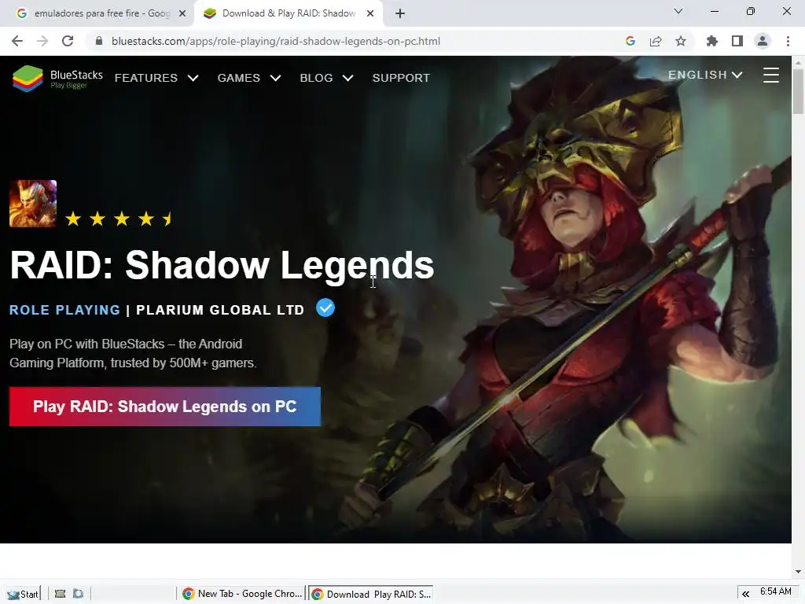Open the Chrome side panel
Screen dimensions: 805x604
(x=737, y=41)
